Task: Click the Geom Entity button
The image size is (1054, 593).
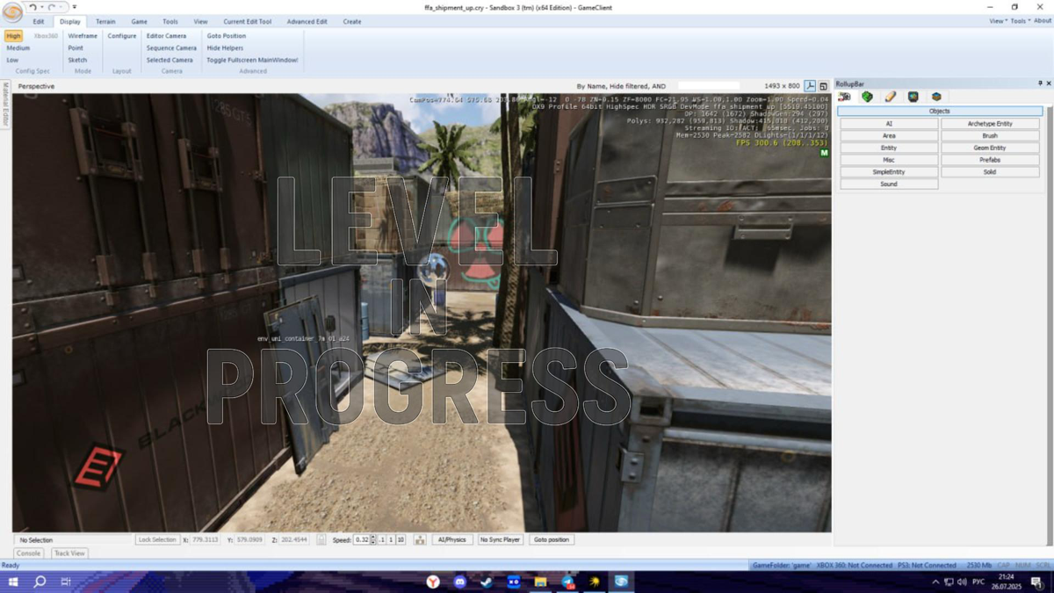Action: 990,148
